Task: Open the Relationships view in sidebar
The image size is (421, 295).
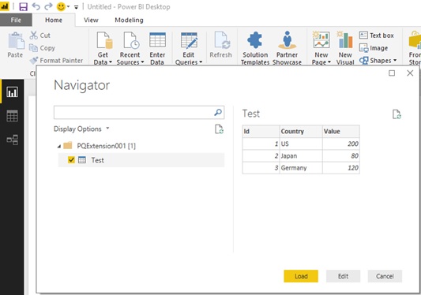Action: click(13, 140)
